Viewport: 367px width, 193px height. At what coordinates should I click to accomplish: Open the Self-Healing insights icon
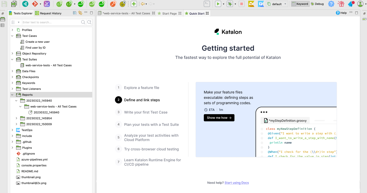click(x=47, y=4)
